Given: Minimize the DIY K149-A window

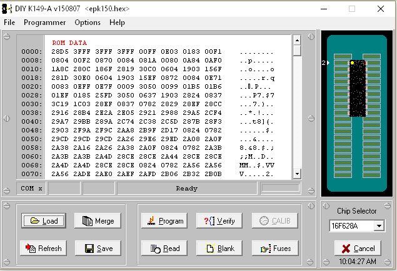Looking at the screenshot, I should click(x=324, y=9).
